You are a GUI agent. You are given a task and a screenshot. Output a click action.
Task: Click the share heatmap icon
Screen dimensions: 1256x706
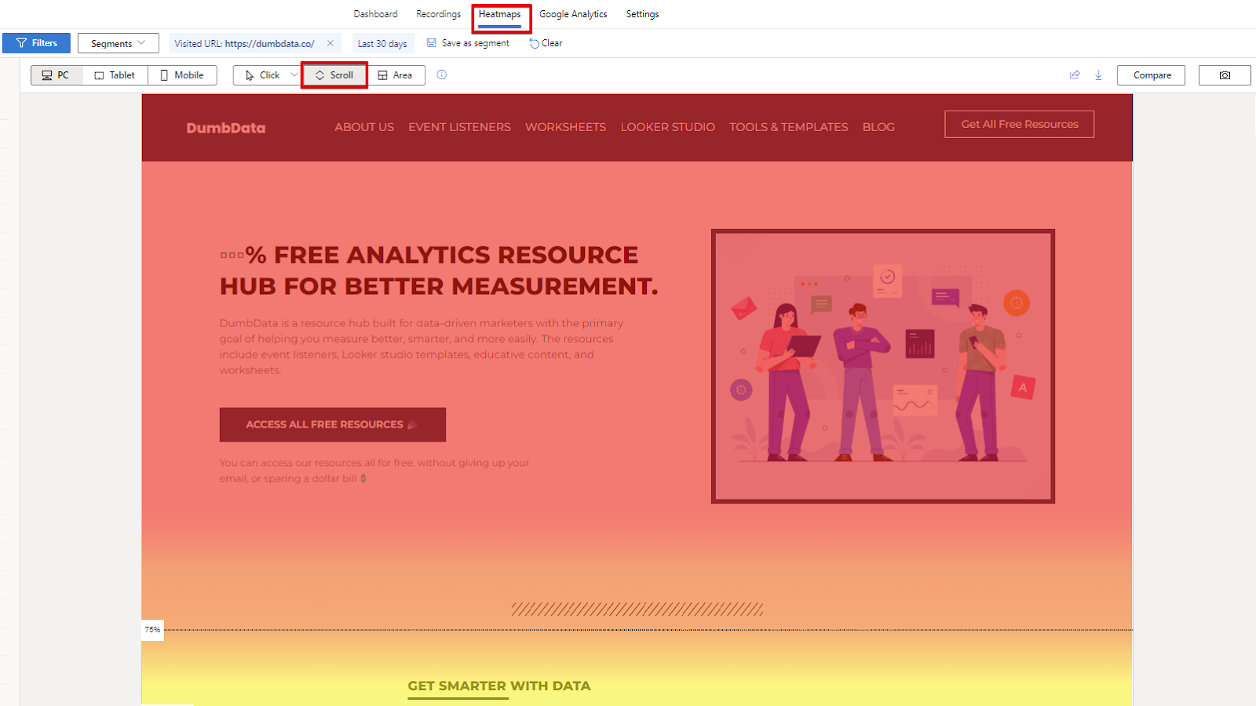(x=1075, y=75)
